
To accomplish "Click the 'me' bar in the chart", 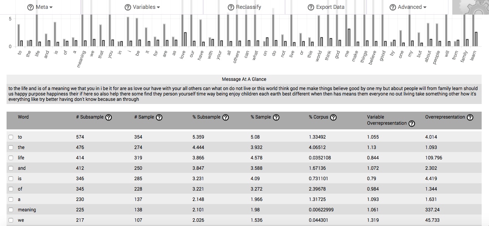I will [349, 37].
